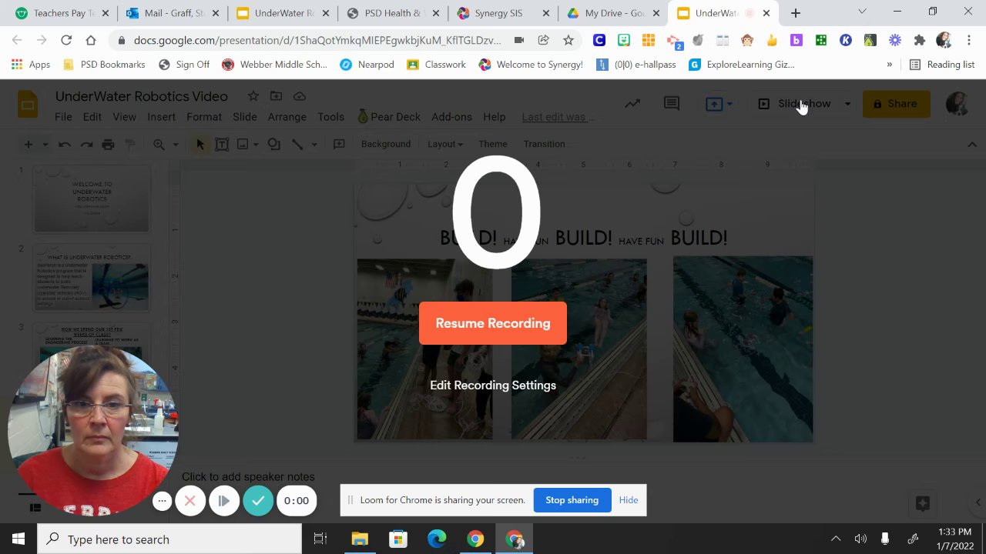Check the cloud document status icon
Image resolution: width=986 pixels, height=554 pixels.
tap(300, 96)
